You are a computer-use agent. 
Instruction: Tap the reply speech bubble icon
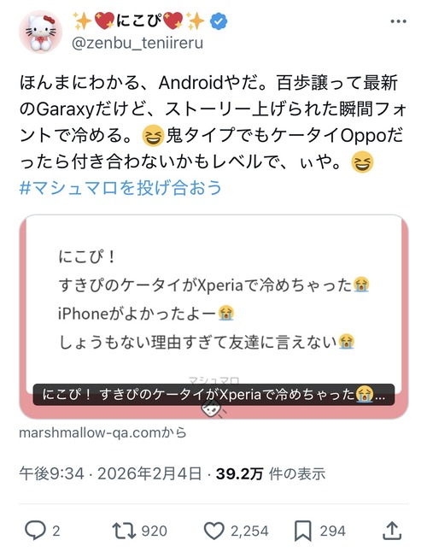tap(35, 530)
